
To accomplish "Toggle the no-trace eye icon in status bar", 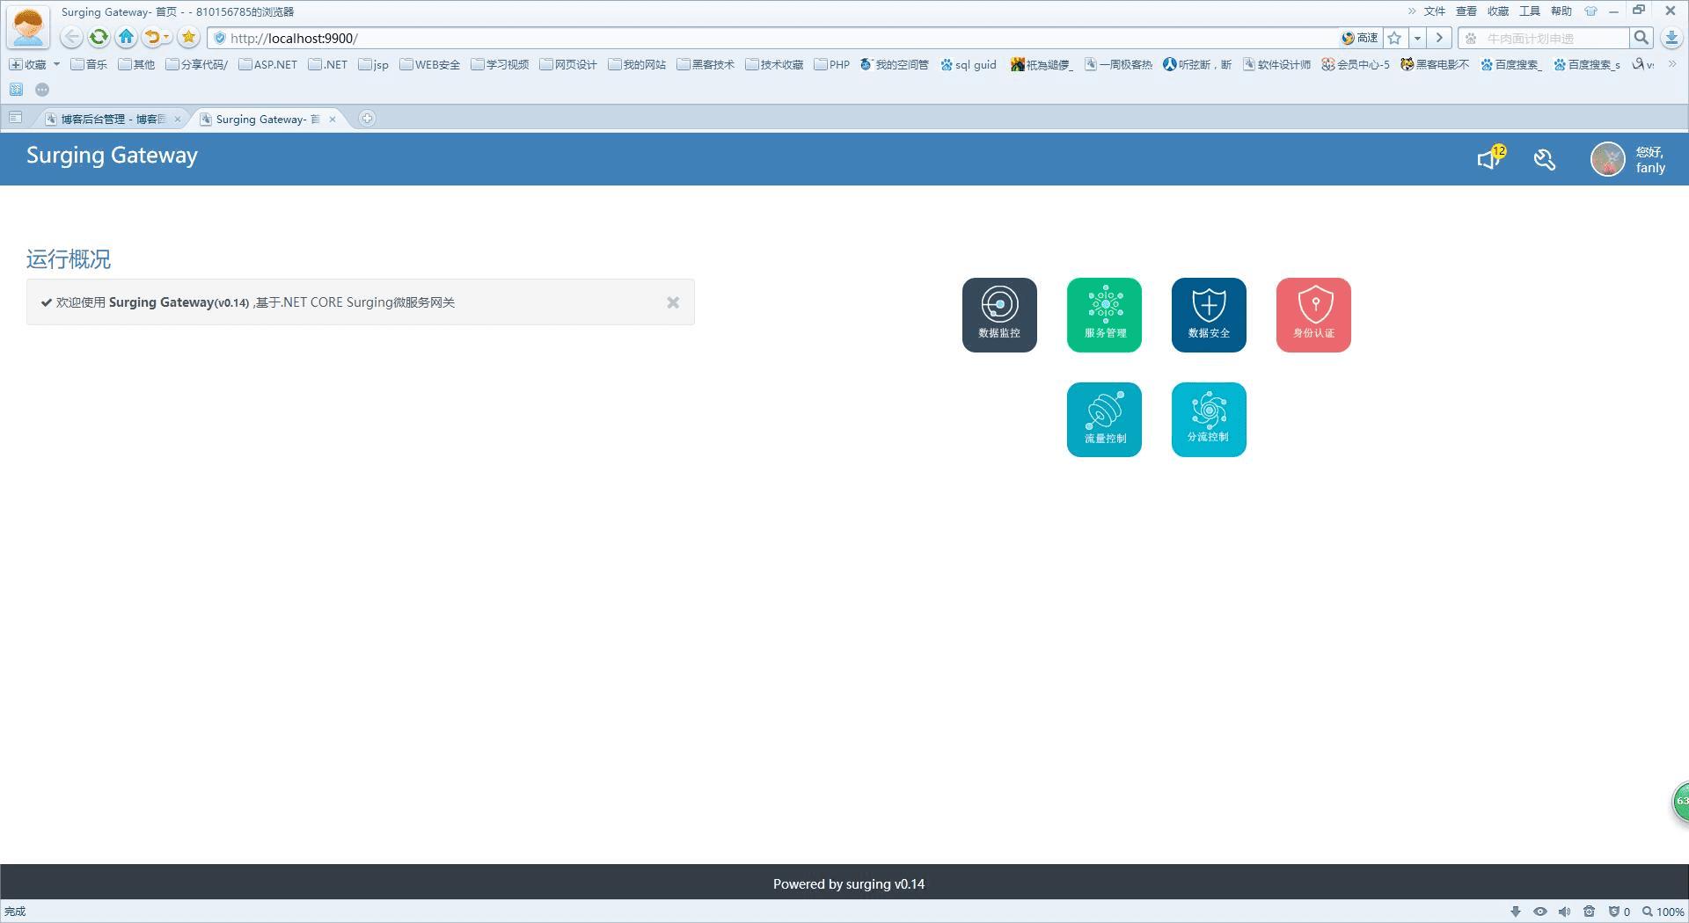I will tap(1540, 912).
